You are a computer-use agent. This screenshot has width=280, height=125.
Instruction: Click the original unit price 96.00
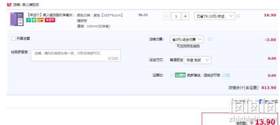[x=143, y=15]
